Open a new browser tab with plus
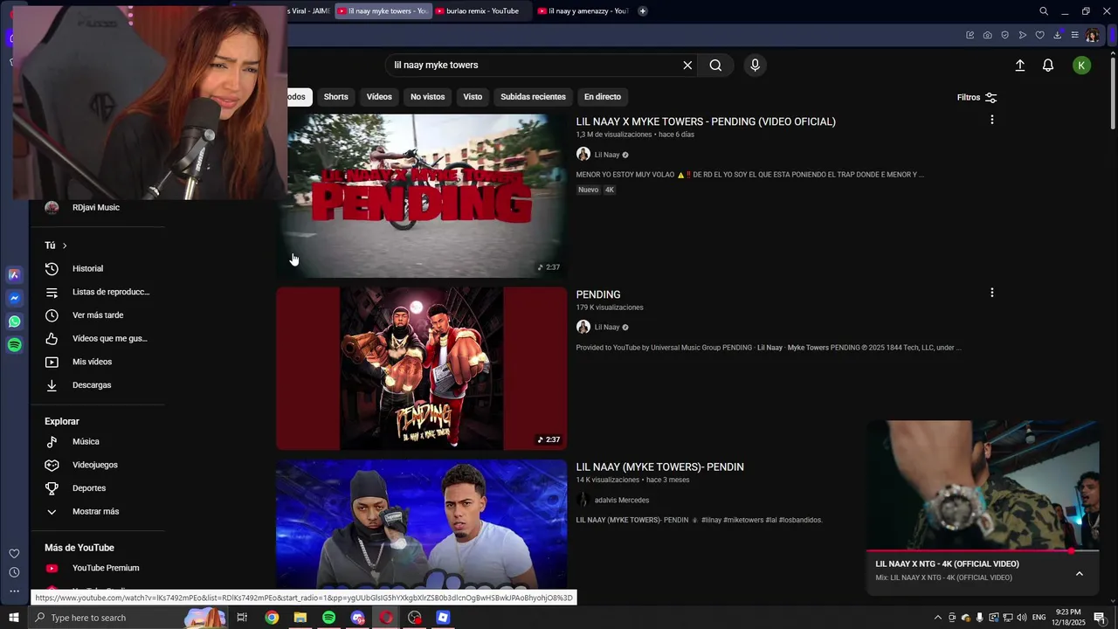1118x629 pixels. point(643,11)
